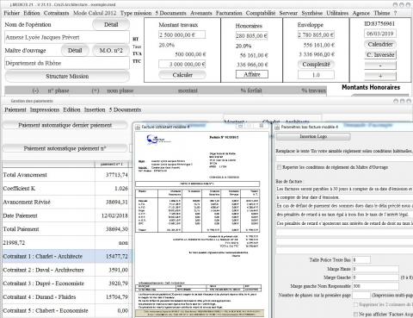Click the Affaire button

(252, 74)
